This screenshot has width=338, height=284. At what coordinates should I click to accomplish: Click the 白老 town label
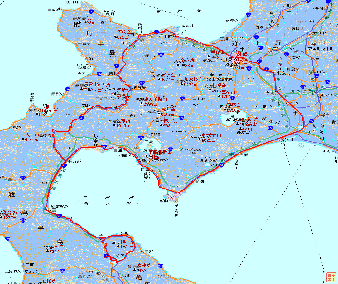click(x=244, y=155)
